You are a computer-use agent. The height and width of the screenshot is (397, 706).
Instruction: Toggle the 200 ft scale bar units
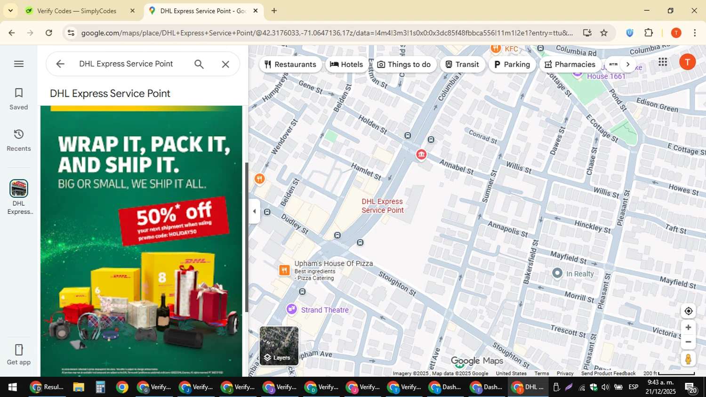coord(669,373)
